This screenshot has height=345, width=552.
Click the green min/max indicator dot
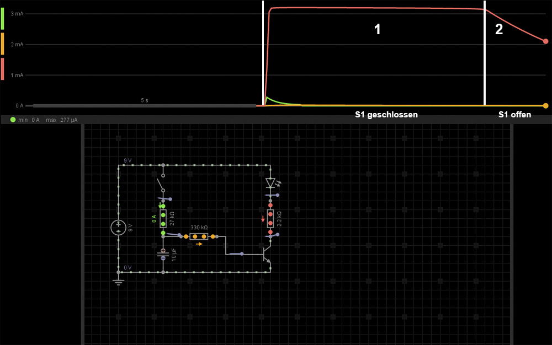(13, 120)
